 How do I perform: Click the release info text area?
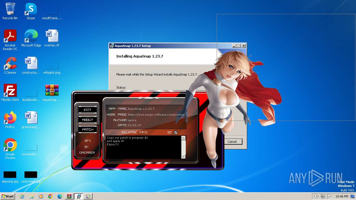pyautogui.click(x=144, y=147)
